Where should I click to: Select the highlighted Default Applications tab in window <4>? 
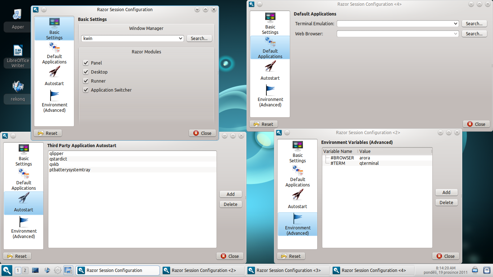pyautogui.click(x=270, y=48)
